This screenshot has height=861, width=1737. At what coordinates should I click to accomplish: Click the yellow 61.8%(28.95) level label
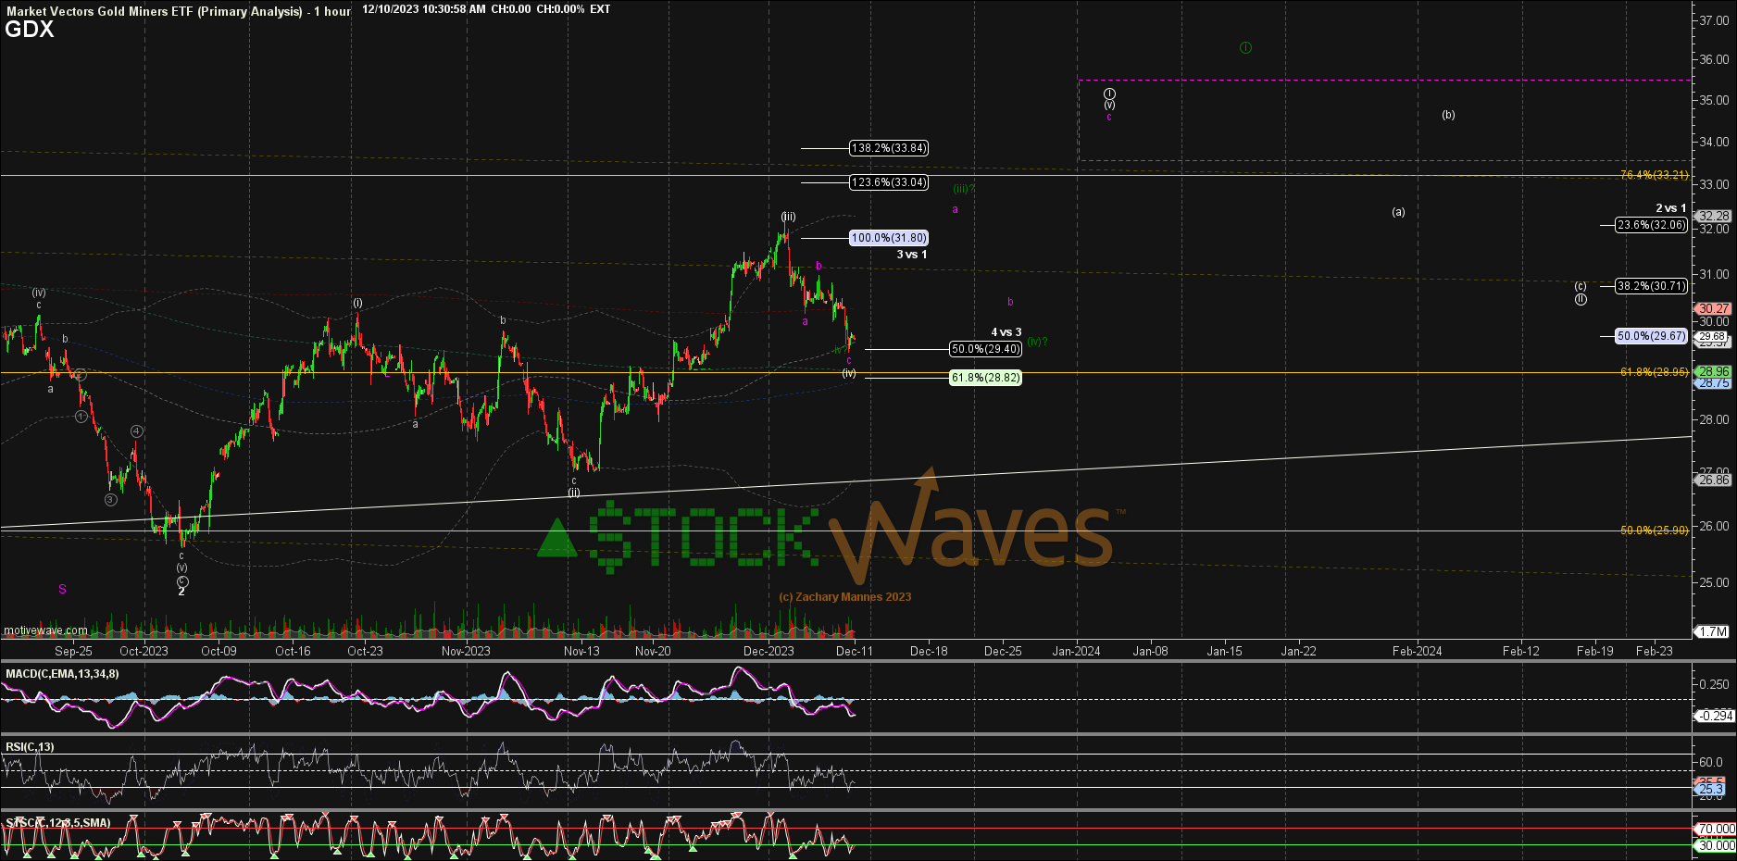point(1655,372)
